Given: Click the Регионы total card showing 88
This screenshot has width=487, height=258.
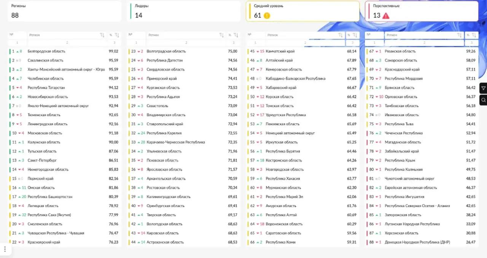Looking at the screenshot, I should [x=64, y=11].
